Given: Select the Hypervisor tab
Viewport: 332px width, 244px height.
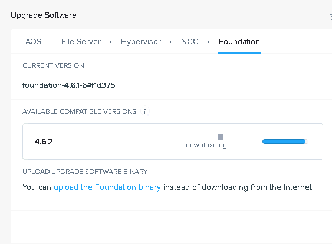Looking at the screenshot, I should (141, 42).
